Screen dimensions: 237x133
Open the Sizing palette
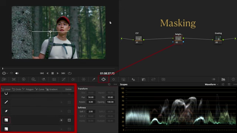(x=153, y=79)
